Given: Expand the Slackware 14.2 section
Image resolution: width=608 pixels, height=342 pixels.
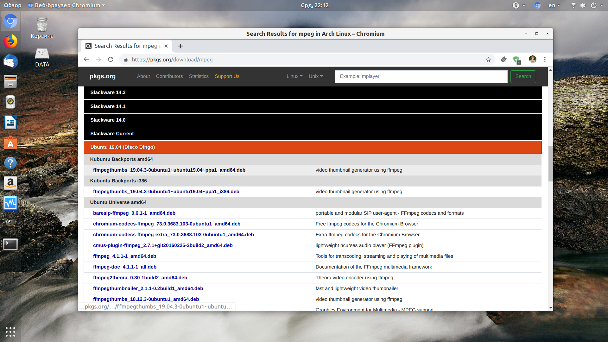Looking at the screenshot, I should pyautogui.click(x=313, y=92).
